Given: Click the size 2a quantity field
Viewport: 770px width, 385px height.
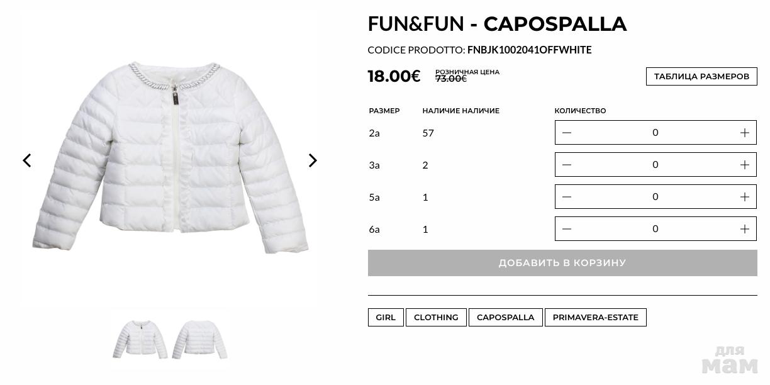Looking at the screenshot, I should (x=655, y=133).
